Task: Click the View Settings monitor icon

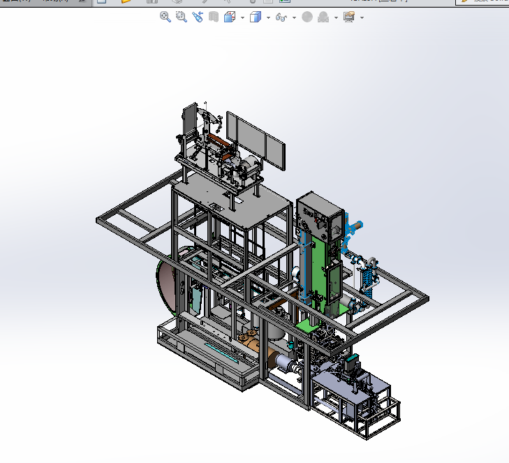Action: (349, 17)
